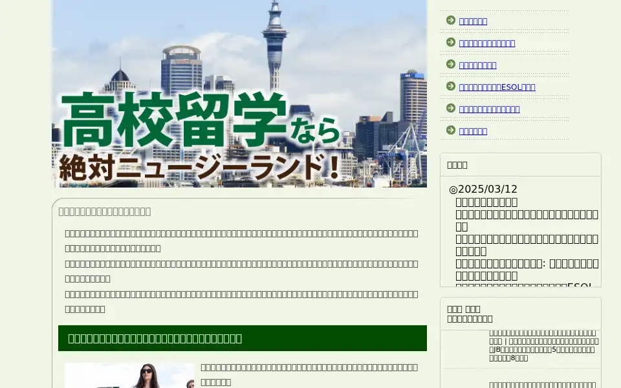This screenshot has height=388, width=621.
Task: Click the 高校留学なら絶対ニュージーランド banner image
Action: (x=239, y=93)
